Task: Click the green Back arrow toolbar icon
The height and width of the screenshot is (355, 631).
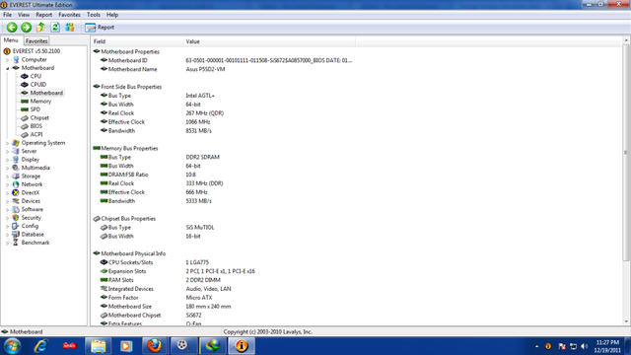Action: (12, 27)
